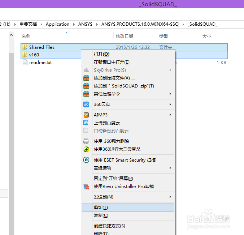Select the v160 folder name
Image resolution: width=244 pixels, height=235 pixels.
click(34, 55)
